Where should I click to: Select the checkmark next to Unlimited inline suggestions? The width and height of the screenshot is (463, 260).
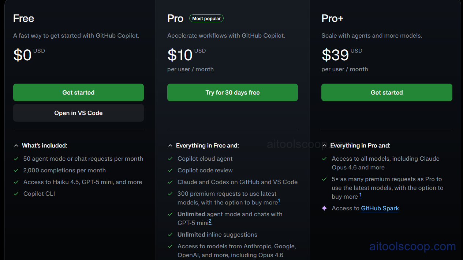[x=170, y=235]
